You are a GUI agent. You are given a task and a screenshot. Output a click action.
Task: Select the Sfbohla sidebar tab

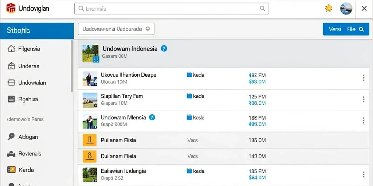(x=37, y=31)
